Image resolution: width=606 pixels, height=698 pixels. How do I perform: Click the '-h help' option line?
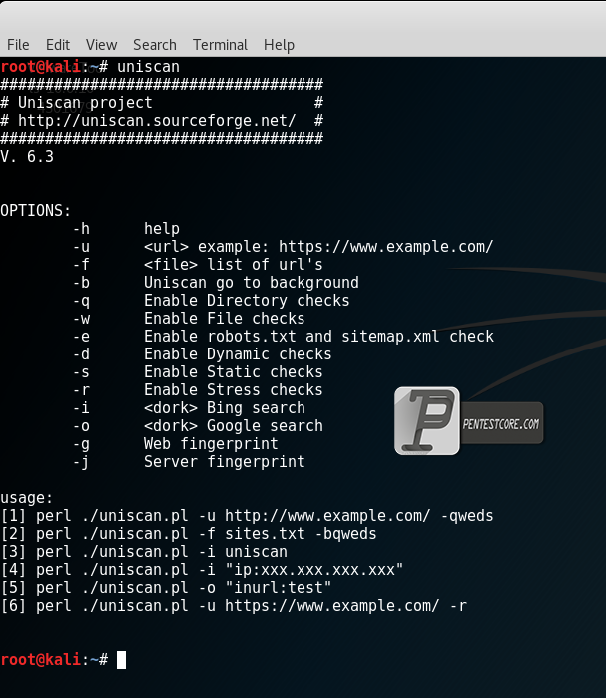coord(126,229)
